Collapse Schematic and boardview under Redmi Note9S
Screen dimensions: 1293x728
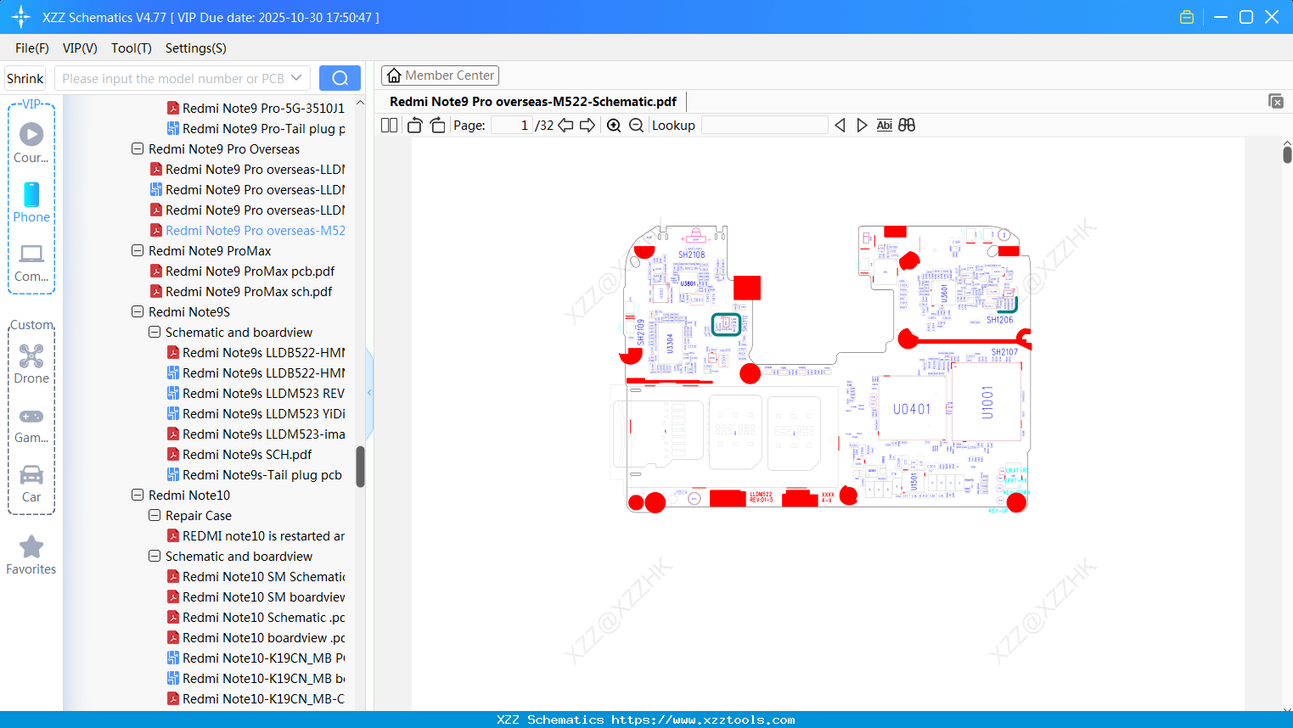coord(155,332)
